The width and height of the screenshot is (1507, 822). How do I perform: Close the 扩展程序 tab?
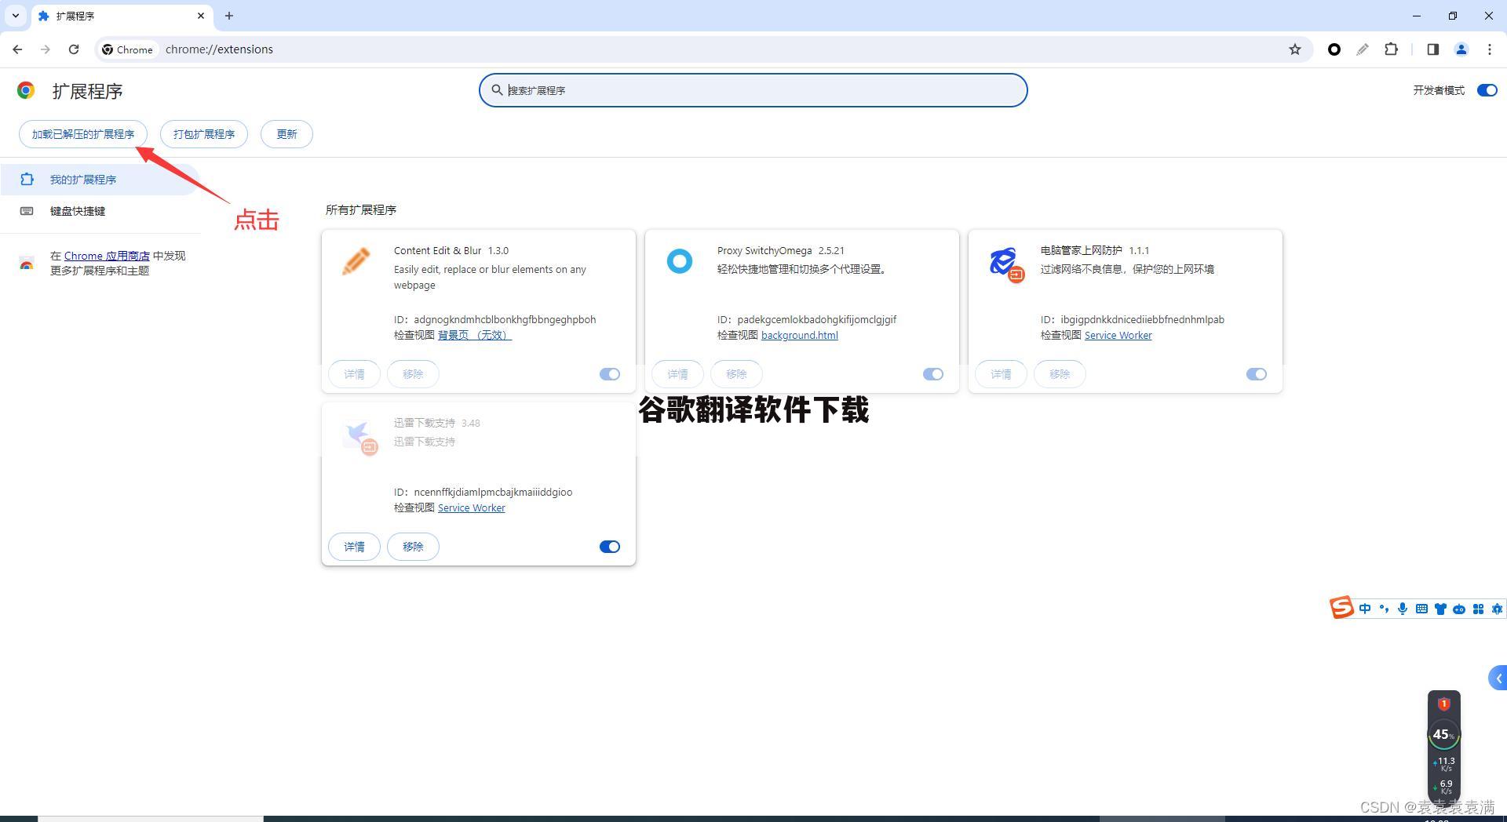pos(201,16)
